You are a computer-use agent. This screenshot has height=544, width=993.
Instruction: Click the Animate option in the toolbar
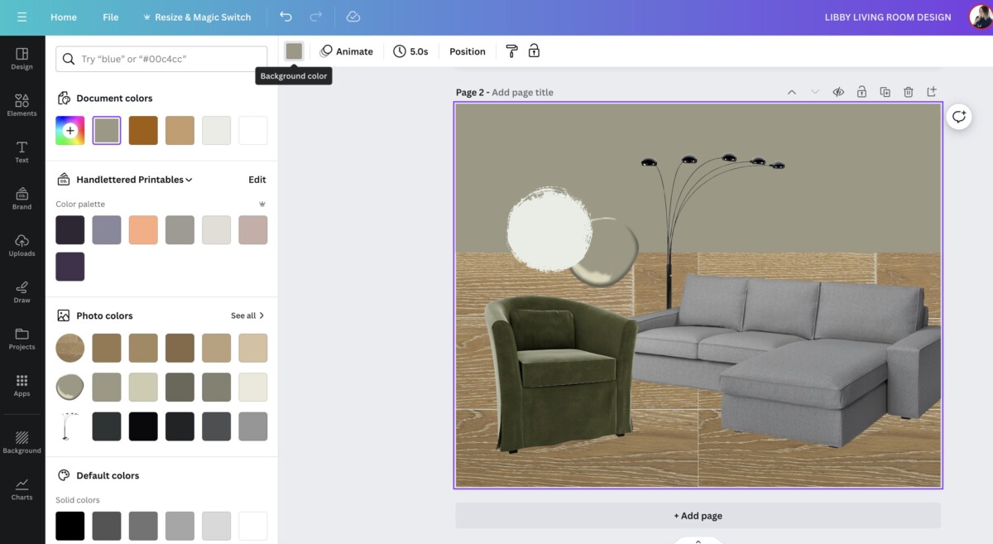click(x=347, y=51)
